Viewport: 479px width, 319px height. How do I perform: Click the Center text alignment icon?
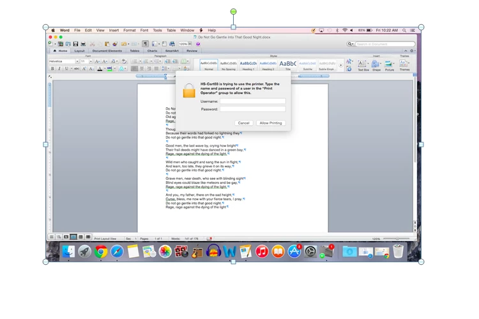coord(141,69)
